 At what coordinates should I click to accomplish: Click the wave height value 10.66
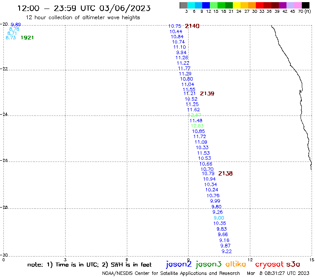206,164
